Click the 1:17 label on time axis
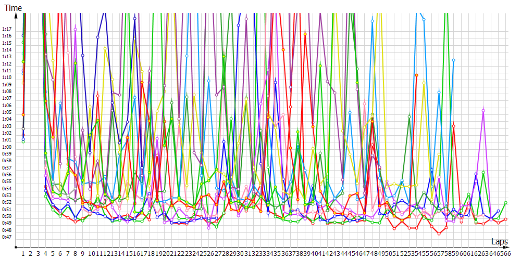521x260 pixels. (7, 29)
